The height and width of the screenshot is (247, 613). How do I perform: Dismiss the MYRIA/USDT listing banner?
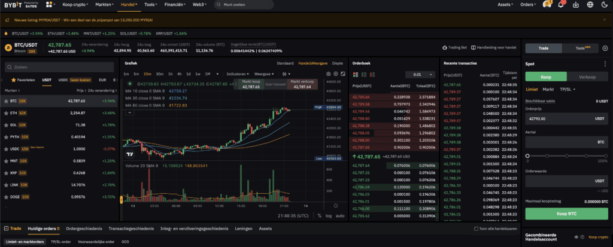click(x=605, y=19)
